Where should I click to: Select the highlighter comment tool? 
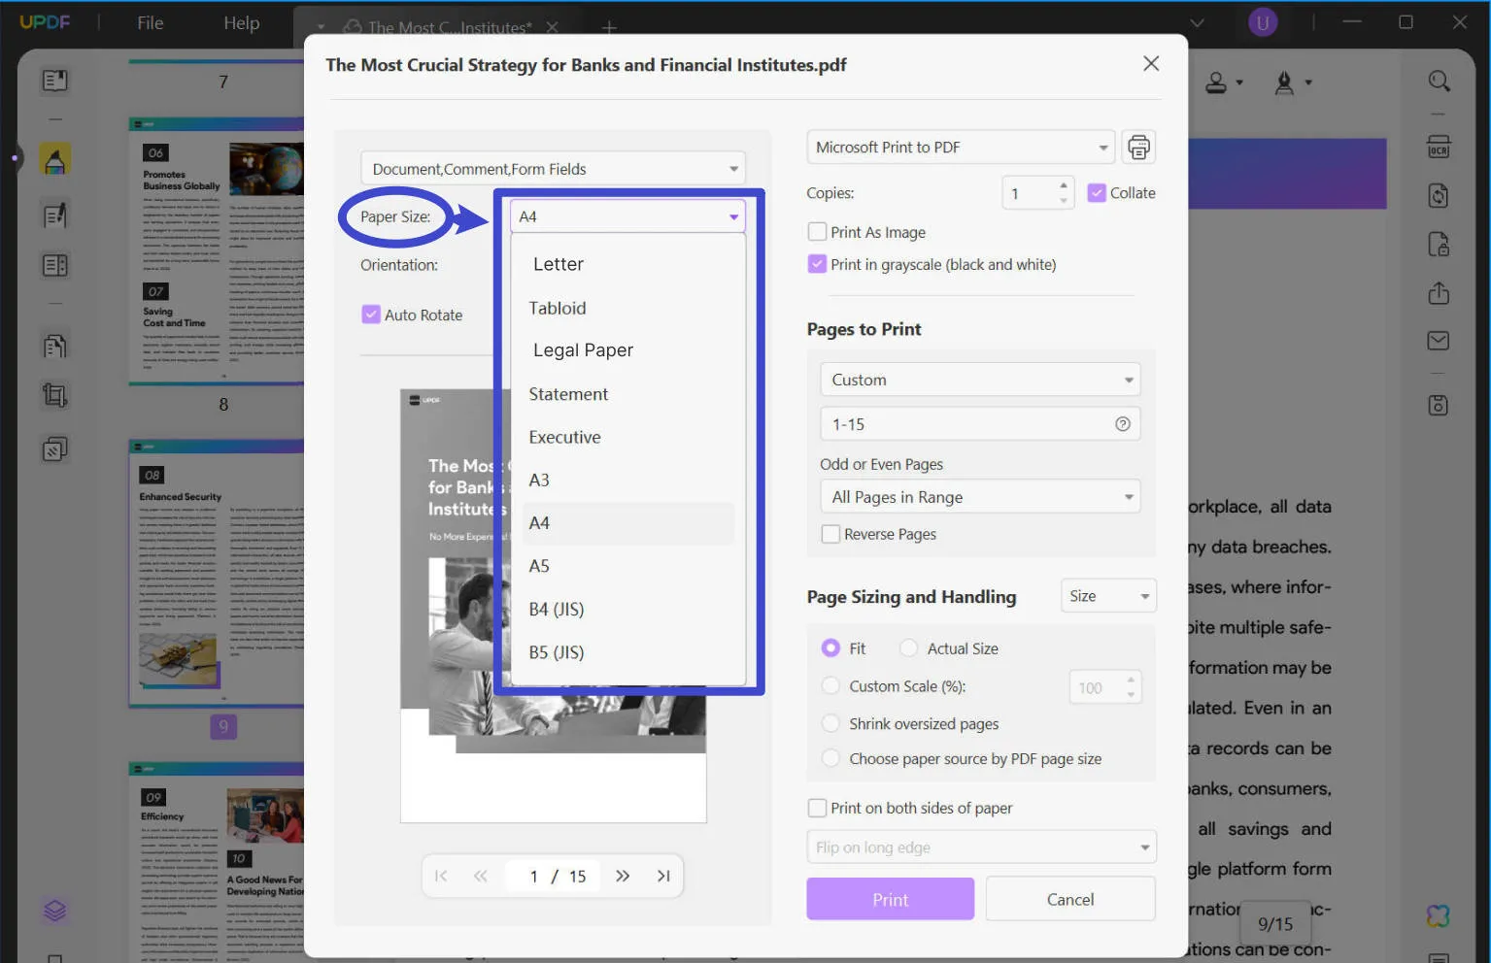[55, 160]
